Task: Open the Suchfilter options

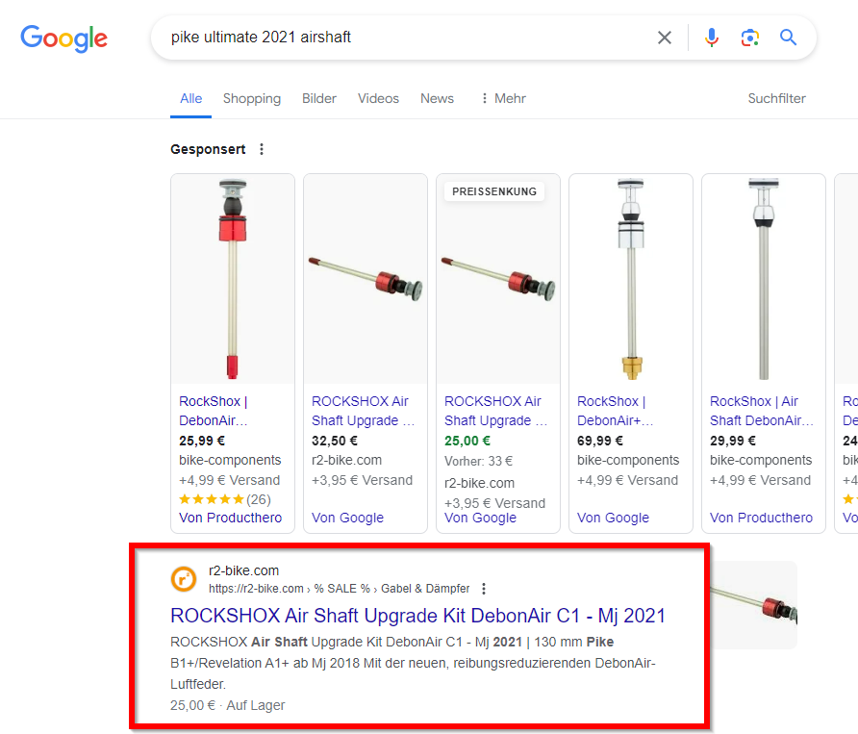Action: pyautogui.click(x=776, y=98)
